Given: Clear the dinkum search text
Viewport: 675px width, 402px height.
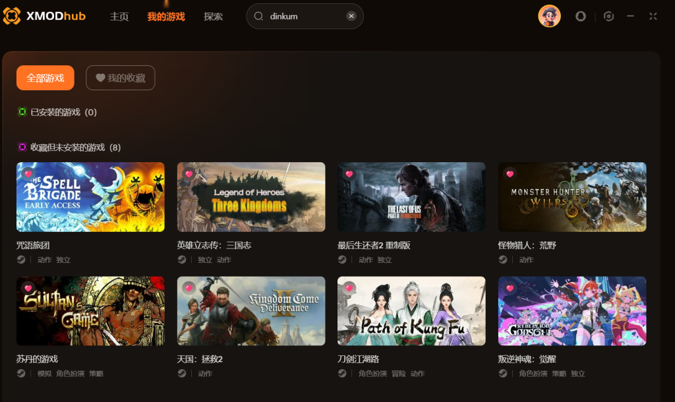Looking at the screenshot, I should coord(351,16).
